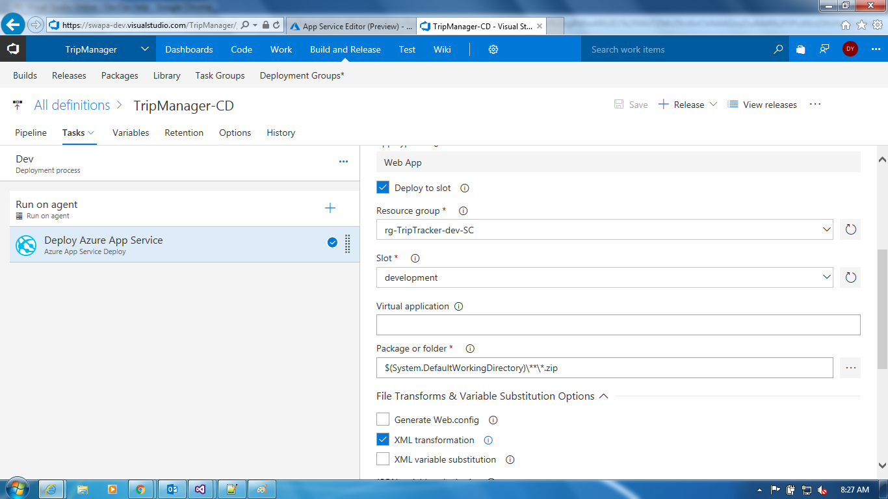This screenshot has height=499, width=888.
Task: Open the address bar dropdown arrow
Action: point(255,25)
